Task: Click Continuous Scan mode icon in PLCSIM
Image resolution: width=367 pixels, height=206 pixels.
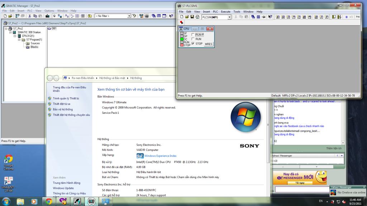Action: [339, 17]
